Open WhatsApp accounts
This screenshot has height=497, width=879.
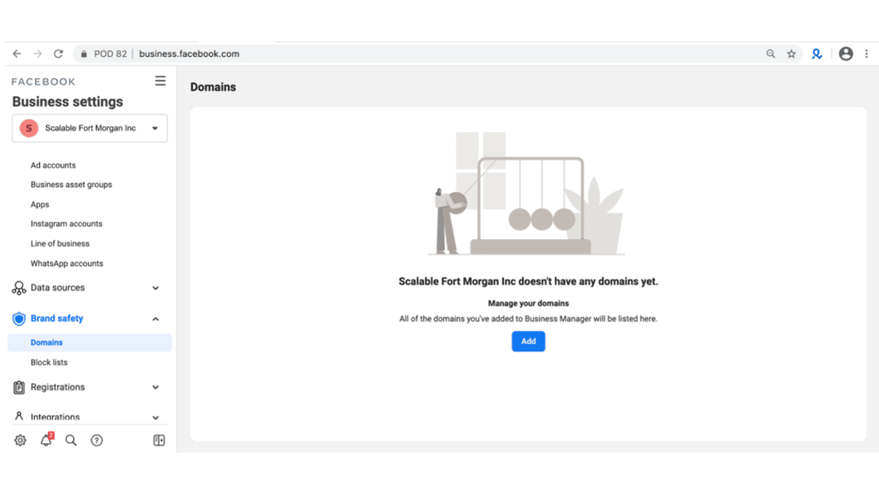67,264
